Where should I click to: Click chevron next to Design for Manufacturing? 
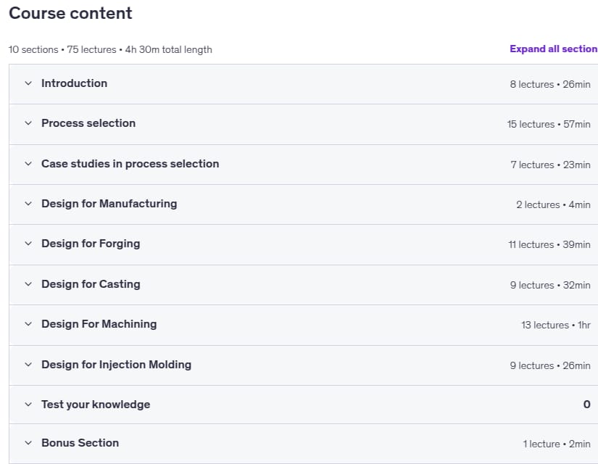(x=28, y=204)
